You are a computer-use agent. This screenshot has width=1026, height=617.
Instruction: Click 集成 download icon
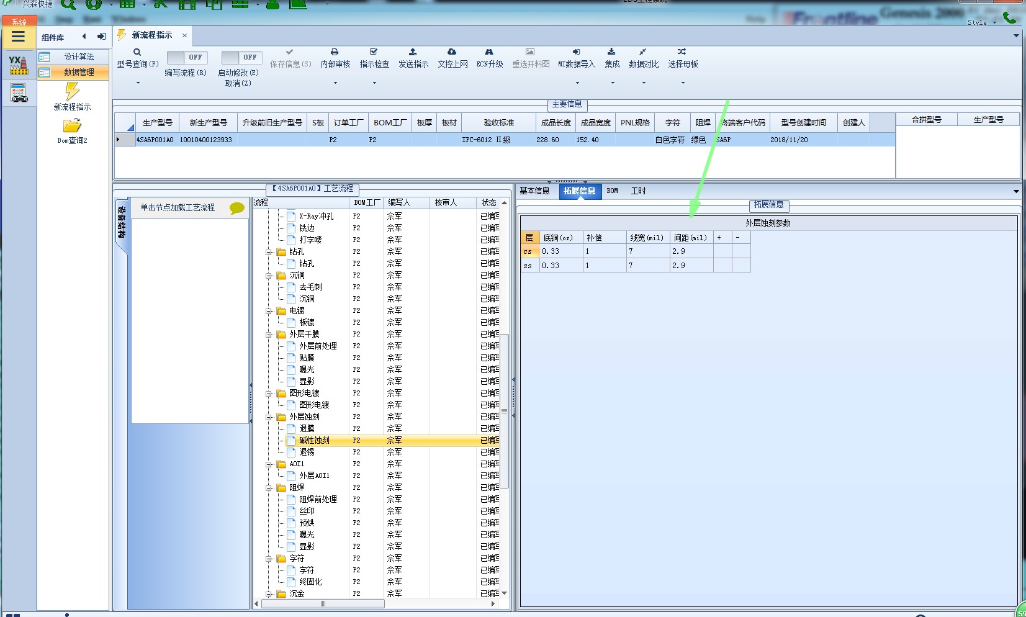click(x=611, y=52)
